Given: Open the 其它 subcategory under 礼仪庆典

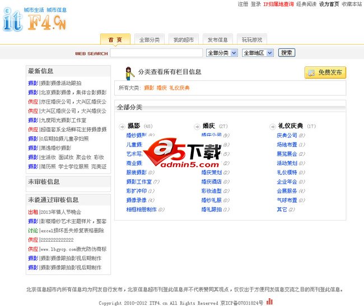Looking at the screenshot, I should (x=282, y=209).
